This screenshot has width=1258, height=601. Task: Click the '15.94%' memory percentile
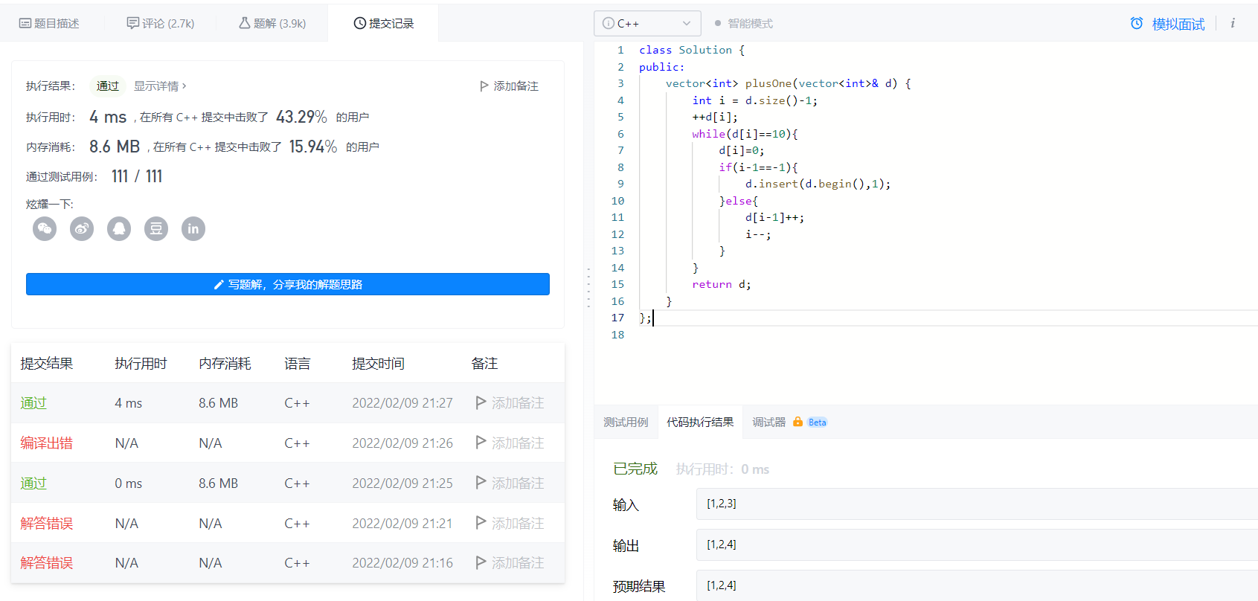click(x=313, y=147)
